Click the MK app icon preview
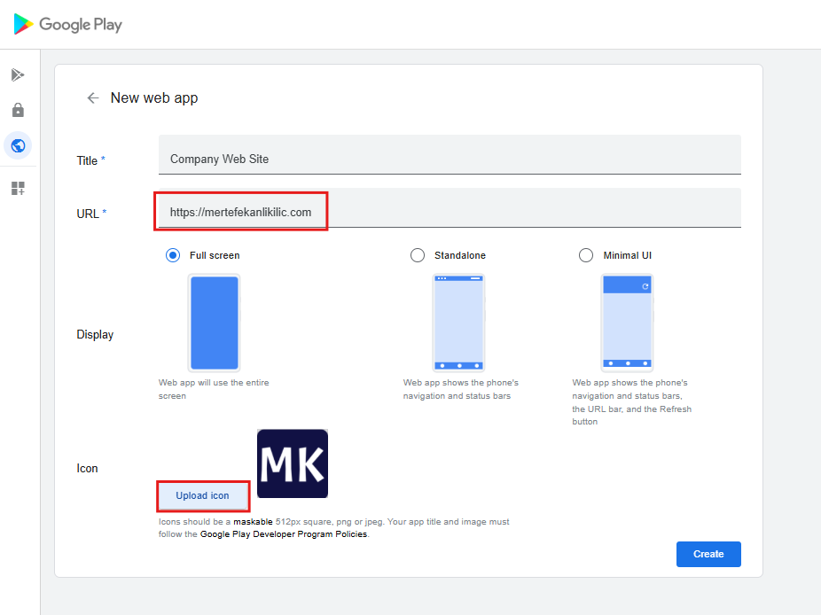Screen dimensions: 821x615 [x=293, y=464]
